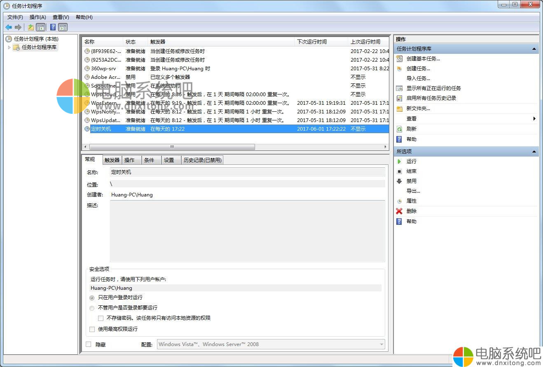Click the 属性 clock icon
The height and width of the screenshot is (367, 543).
point(399,201)
